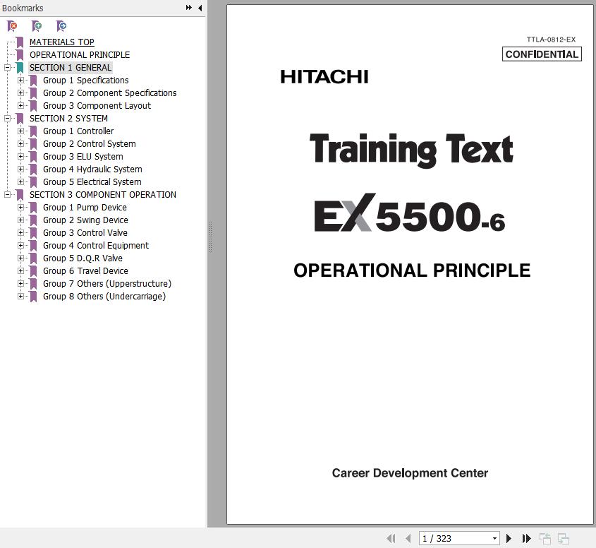Click the next view navigation icon

(564, 539)
